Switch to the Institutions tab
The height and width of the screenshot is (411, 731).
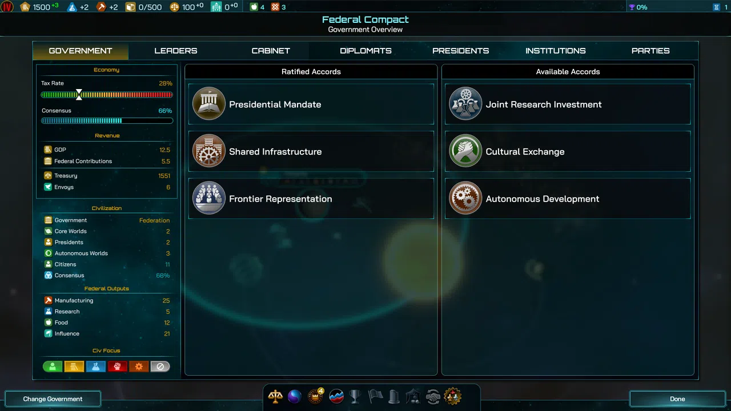pyautogui.click(x=556, y=51)
